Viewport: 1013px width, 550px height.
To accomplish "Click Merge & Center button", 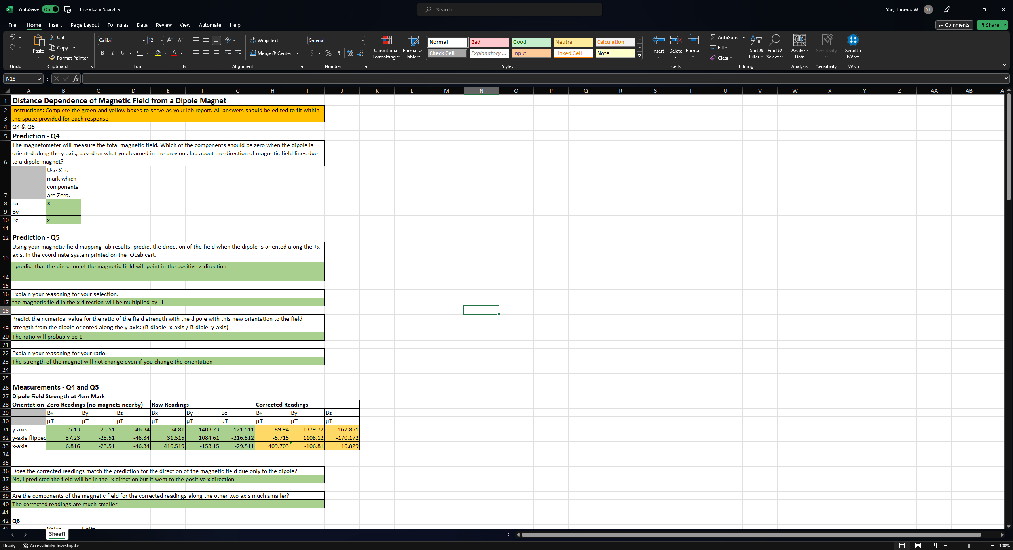I will [x=271, y=53].
